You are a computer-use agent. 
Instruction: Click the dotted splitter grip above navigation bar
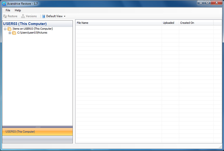point(38,127)
